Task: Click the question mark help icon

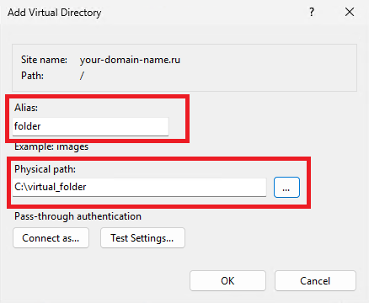Action: [x=312, y=12]
